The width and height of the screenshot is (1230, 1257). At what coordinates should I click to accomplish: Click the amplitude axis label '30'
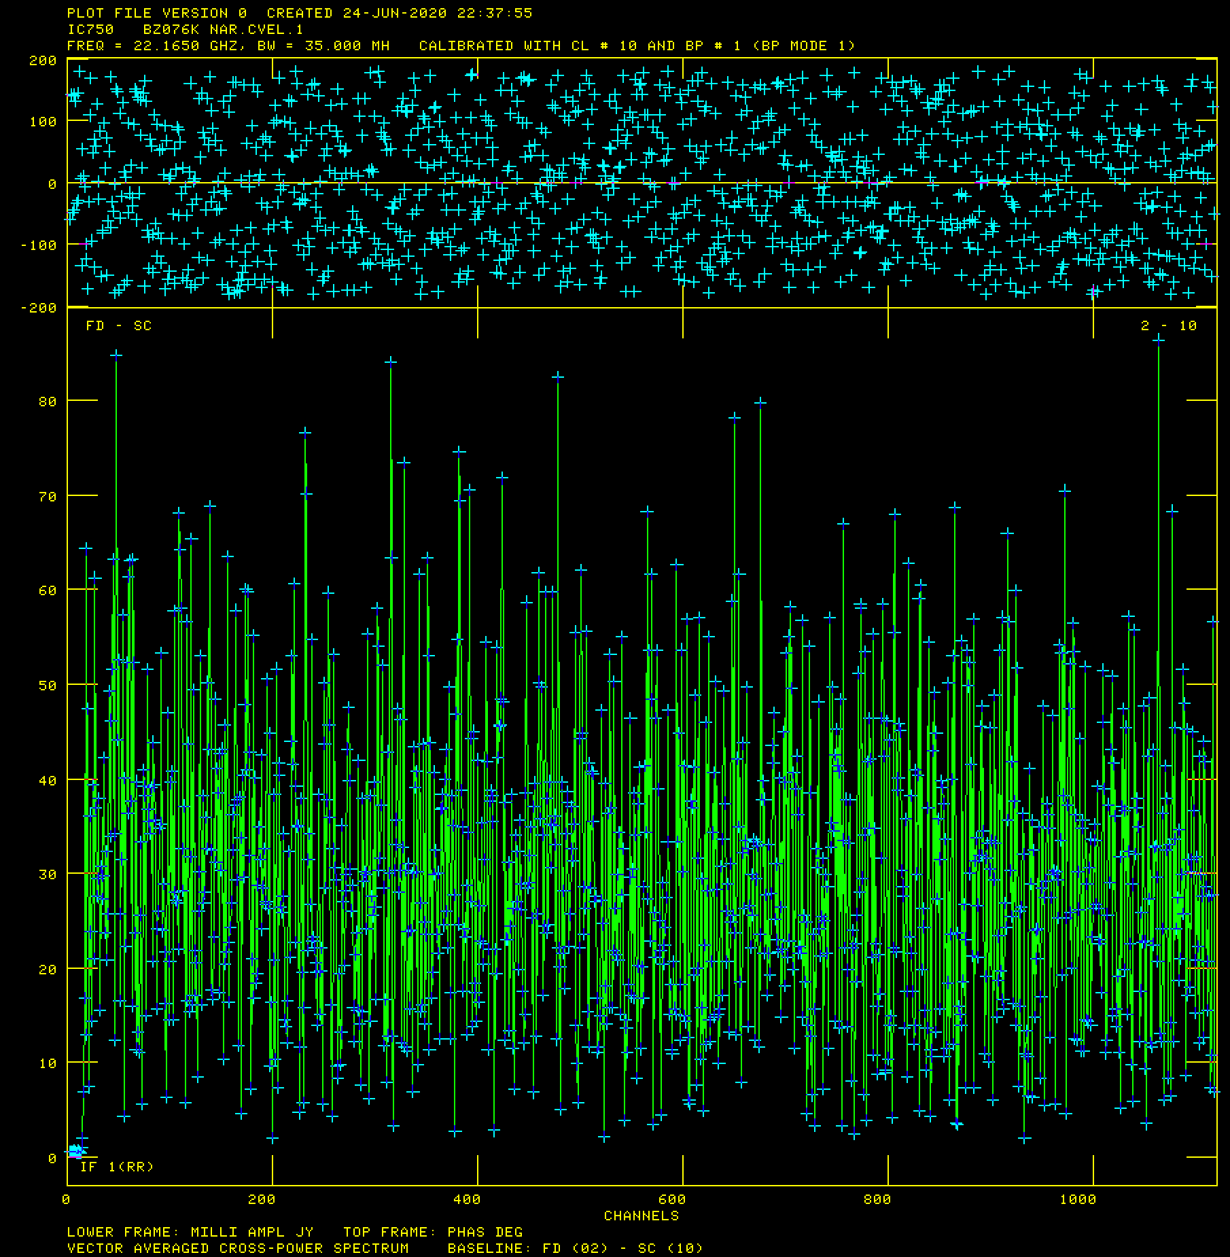(x=48, y=874)
